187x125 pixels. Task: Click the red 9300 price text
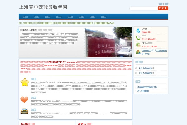pos(147,32)
